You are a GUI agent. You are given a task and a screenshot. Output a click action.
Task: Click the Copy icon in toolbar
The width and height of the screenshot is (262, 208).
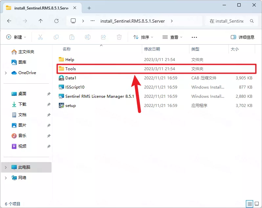tap(56, 37)
